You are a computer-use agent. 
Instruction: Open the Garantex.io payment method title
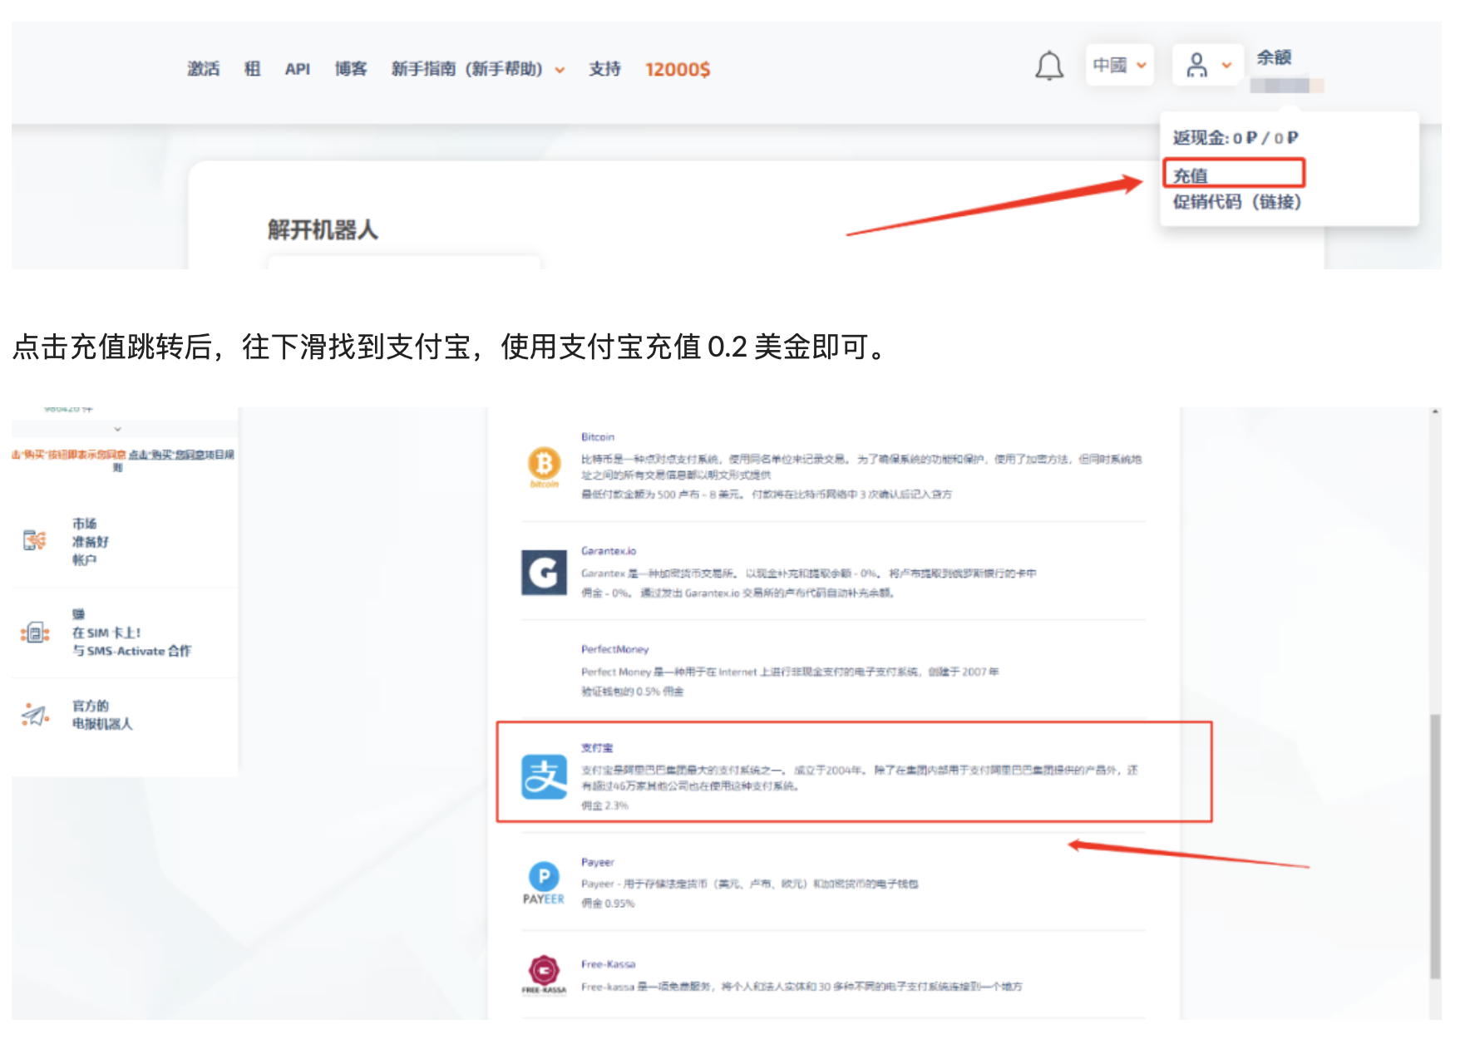pyautogui.click(x=609, y=551)
